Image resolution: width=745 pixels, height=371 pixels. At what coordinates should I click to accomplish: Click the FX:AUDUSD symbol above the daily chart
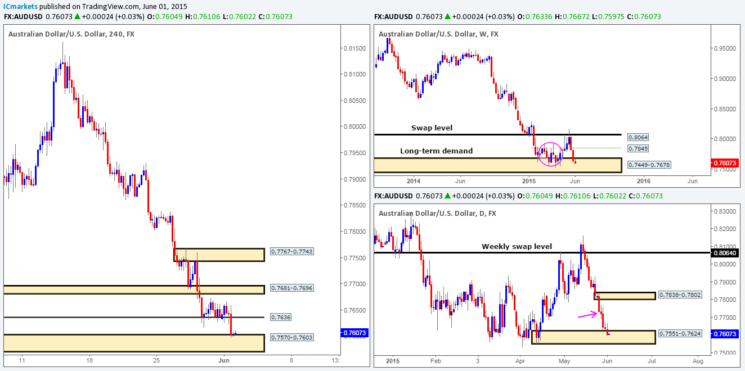[x=394, y=196]
